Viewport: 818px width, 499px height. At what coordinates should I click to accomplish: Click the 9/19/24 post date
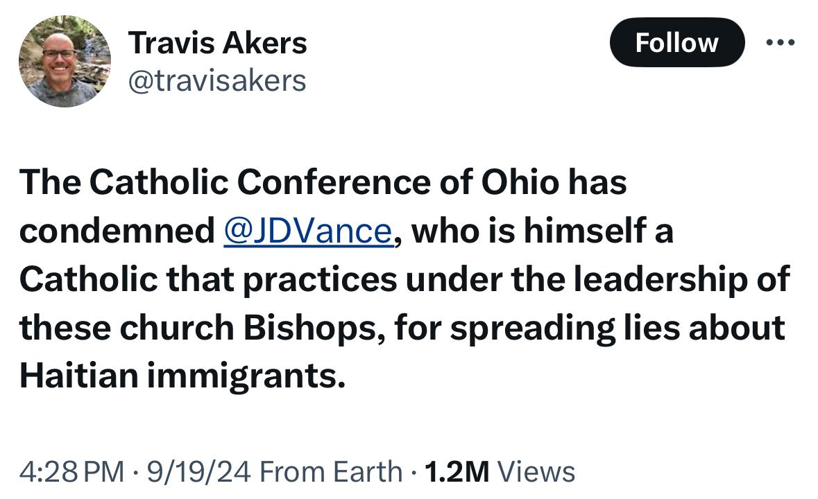coord(198,472)
